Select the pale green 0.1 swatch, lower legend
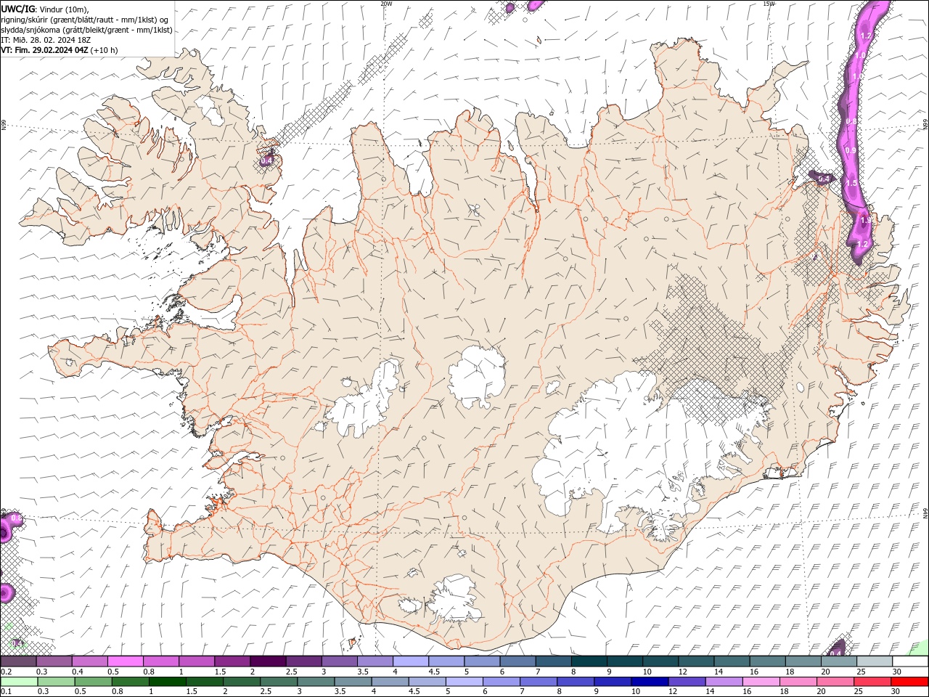This screenshot has width=929, height=697. coord(19,681)
